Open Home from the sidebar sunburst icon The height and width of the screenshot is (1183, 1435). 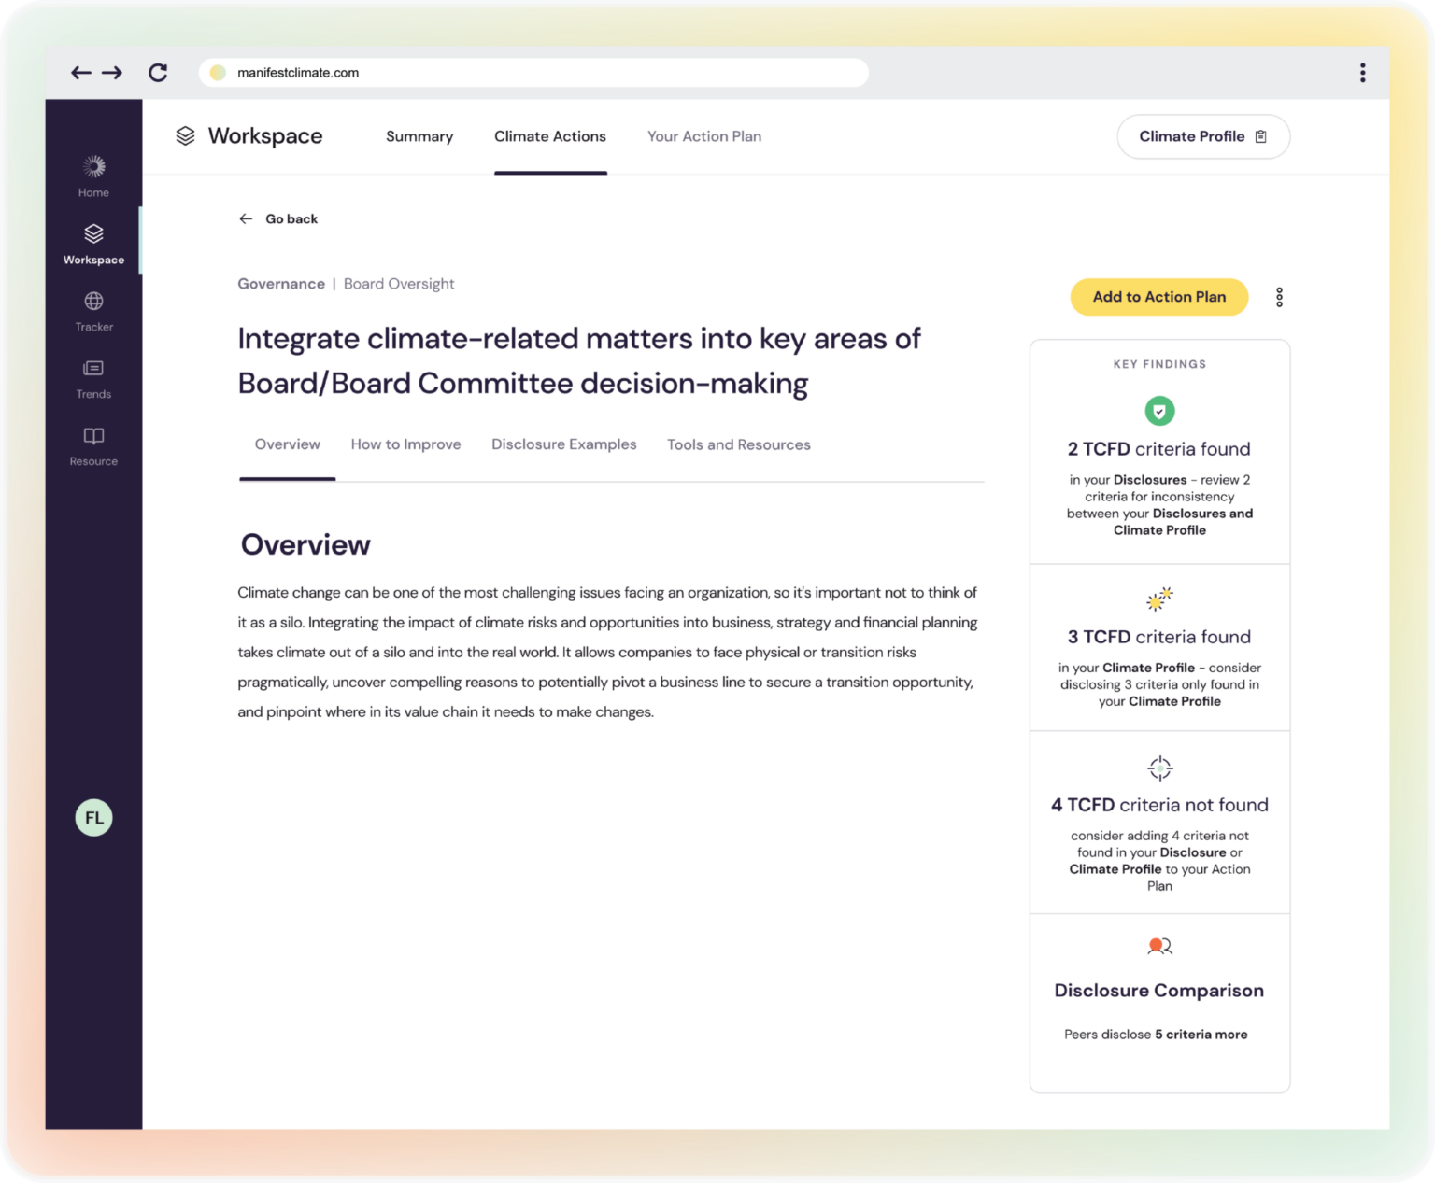(93, 168)
